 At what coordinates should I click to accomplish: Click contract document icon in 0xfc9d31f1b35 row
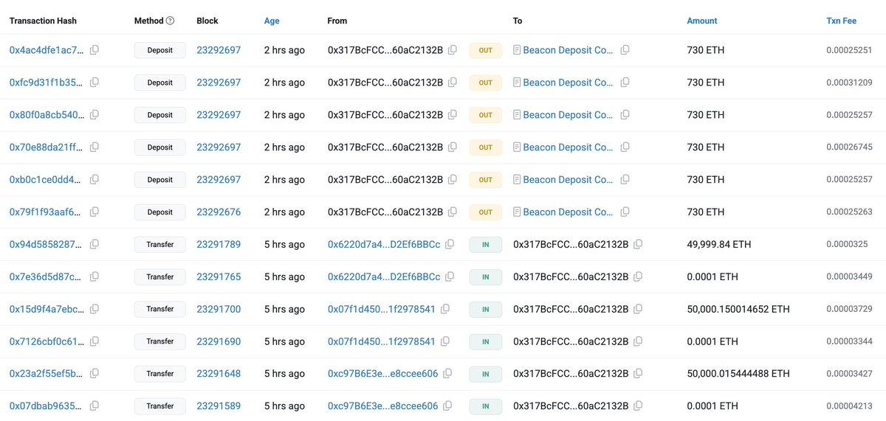pyautogui.click(x=517, y=83)
